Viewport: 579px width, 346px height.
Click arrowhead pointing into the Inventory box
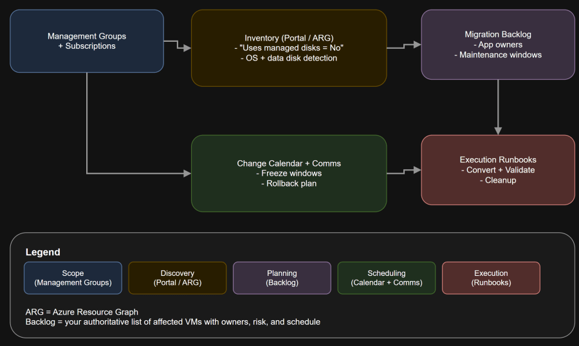[x=187, y=48]
